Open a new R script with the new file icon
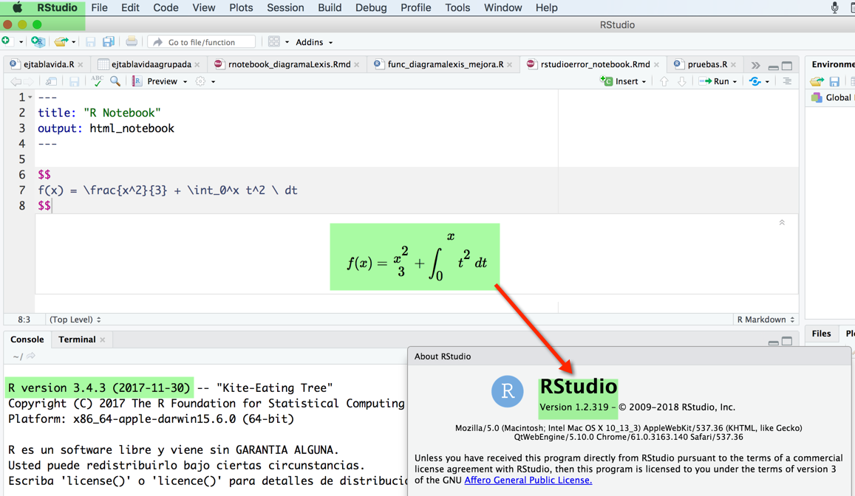 click(x=9, y=41)
